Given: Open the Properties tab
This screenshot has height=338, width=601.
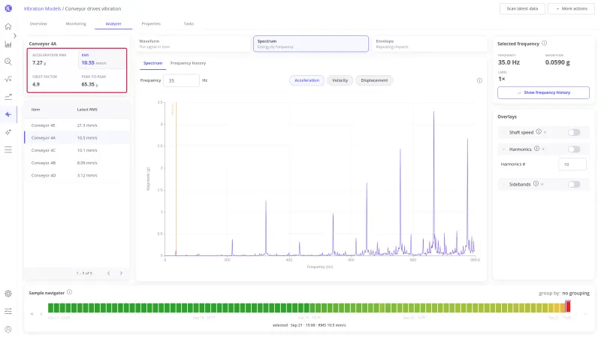Looking at the screenshot, I should 151,24.
